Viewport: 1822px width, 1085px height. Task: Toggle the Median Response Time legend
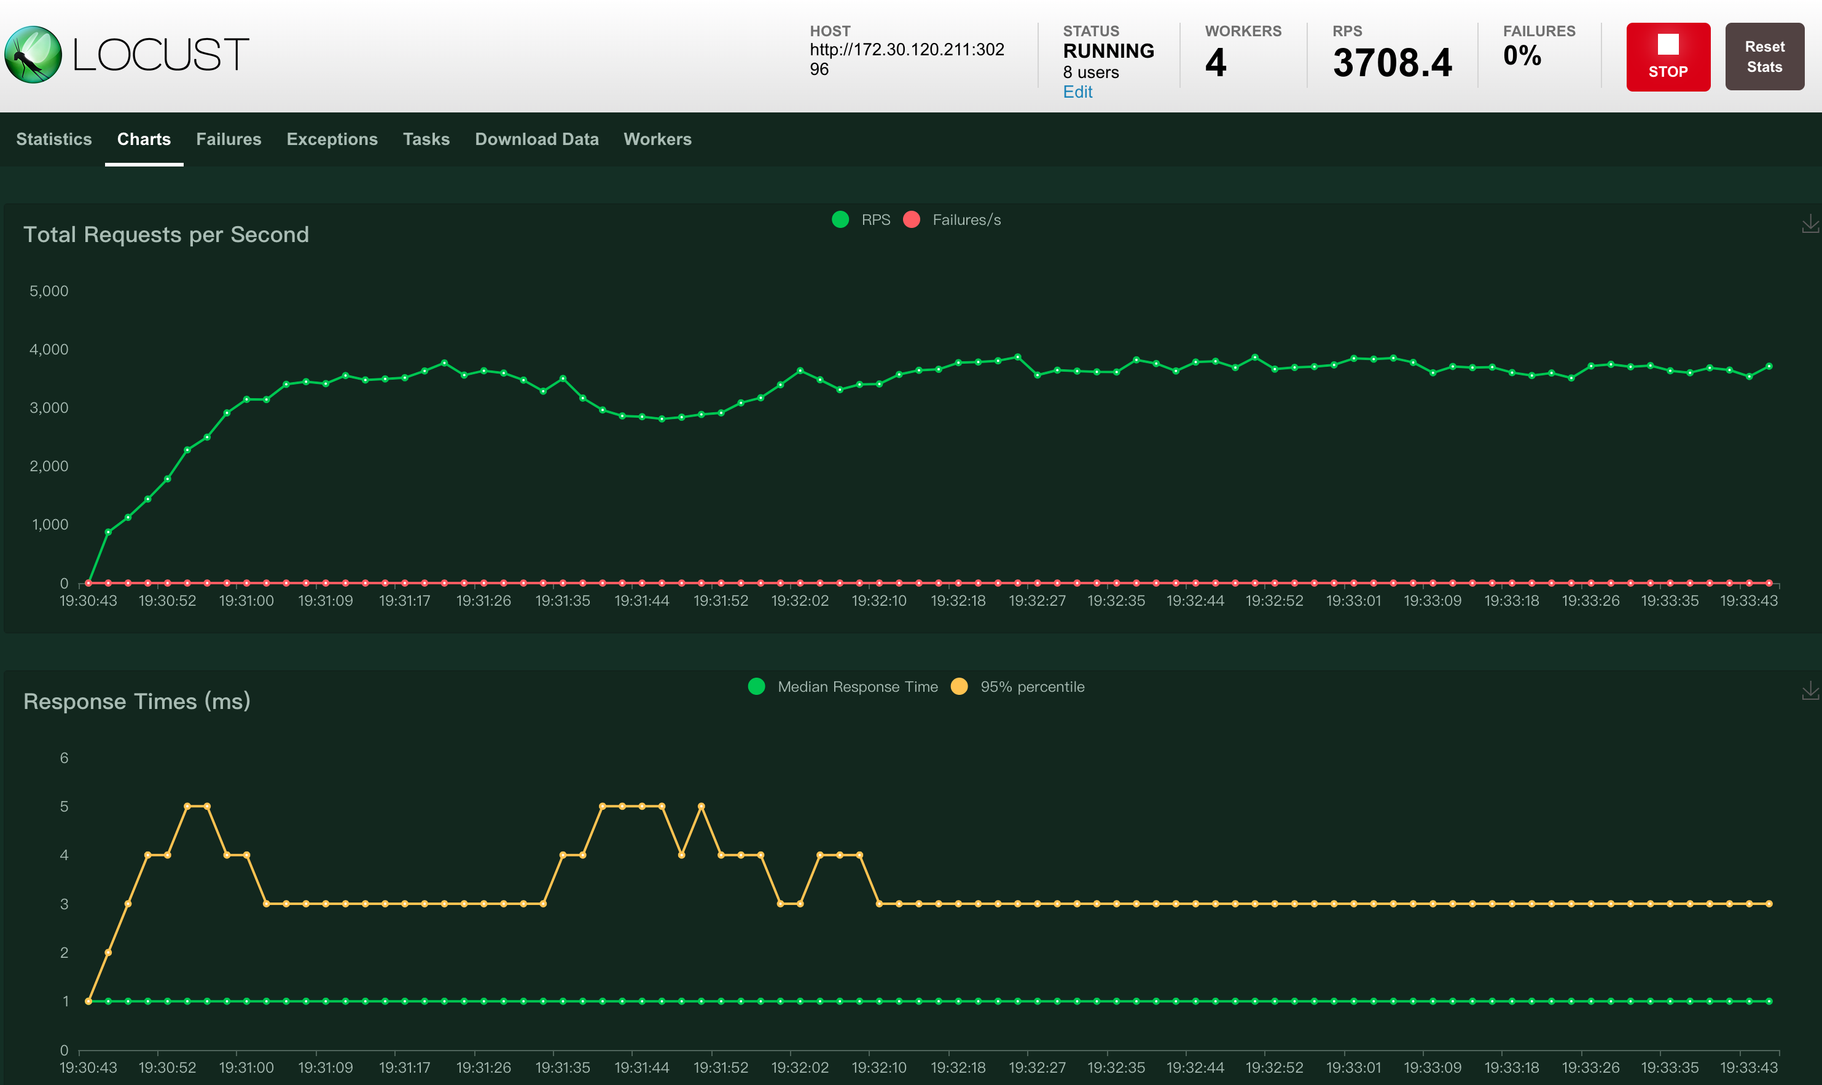(843, 686)
